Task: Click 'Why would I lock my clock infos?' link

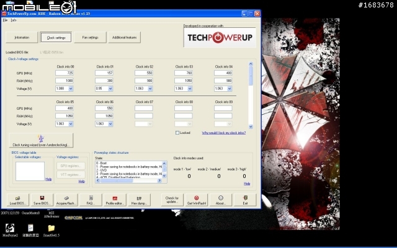Action: pyautogui.click(x=224, y=133)
